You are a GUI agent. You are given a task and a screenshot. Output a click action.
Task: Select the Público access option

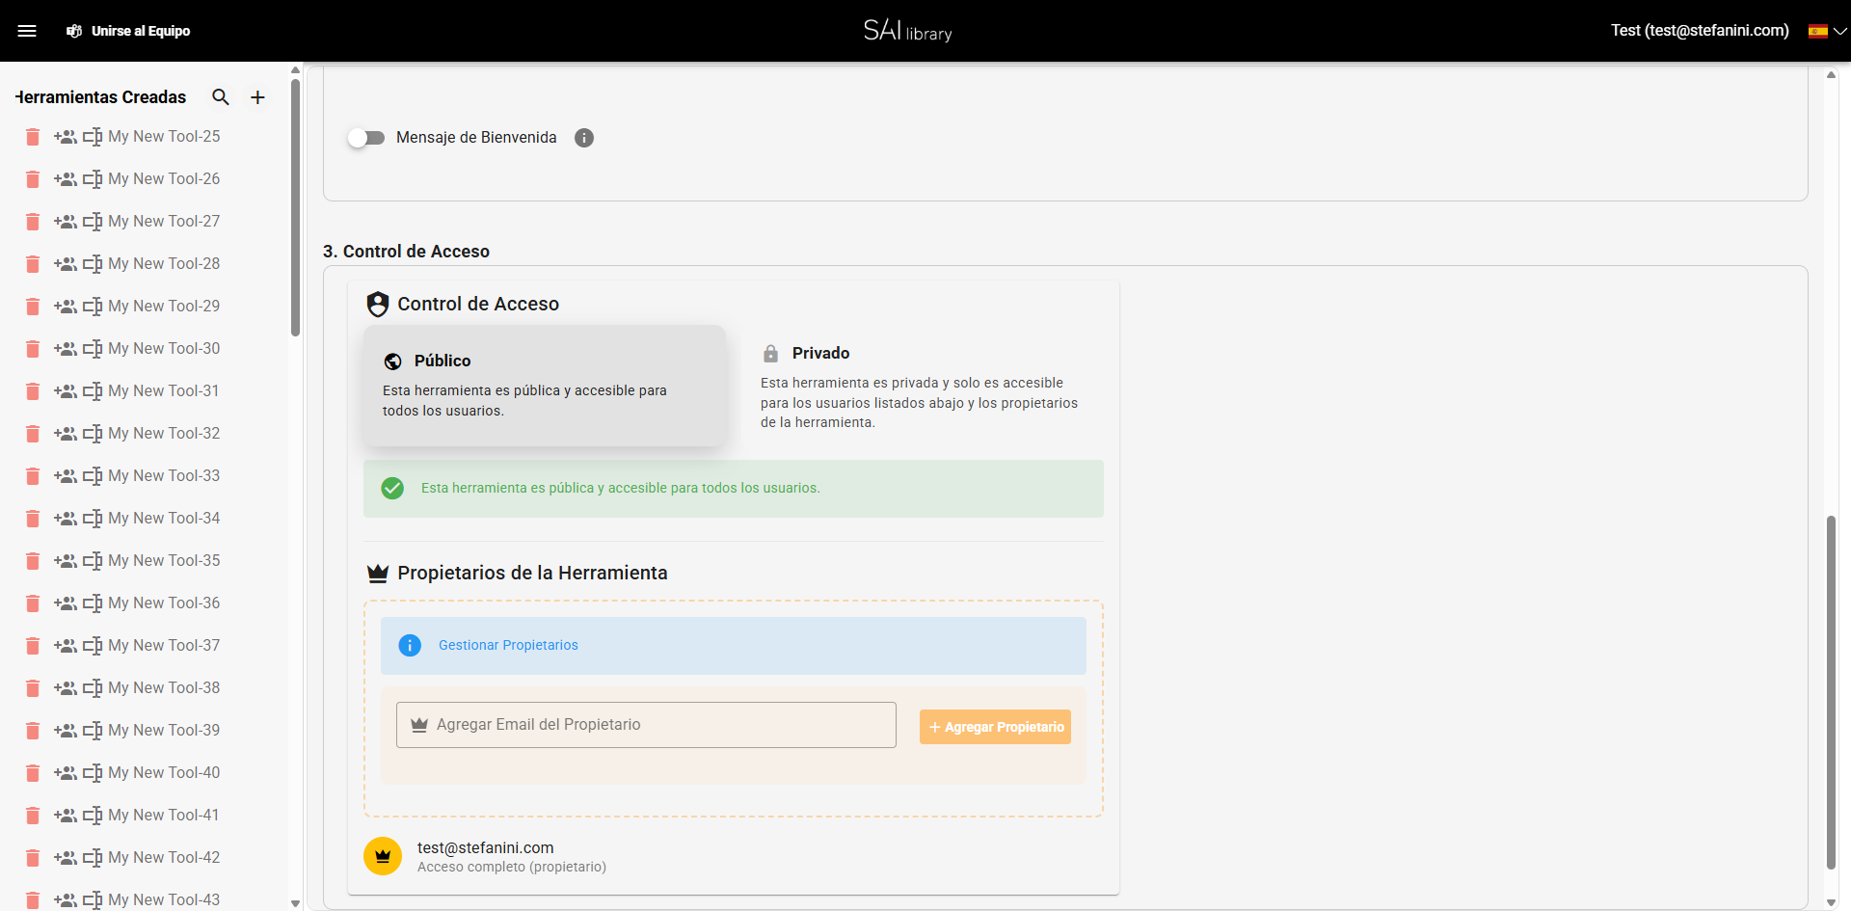(x=545, y=386)
